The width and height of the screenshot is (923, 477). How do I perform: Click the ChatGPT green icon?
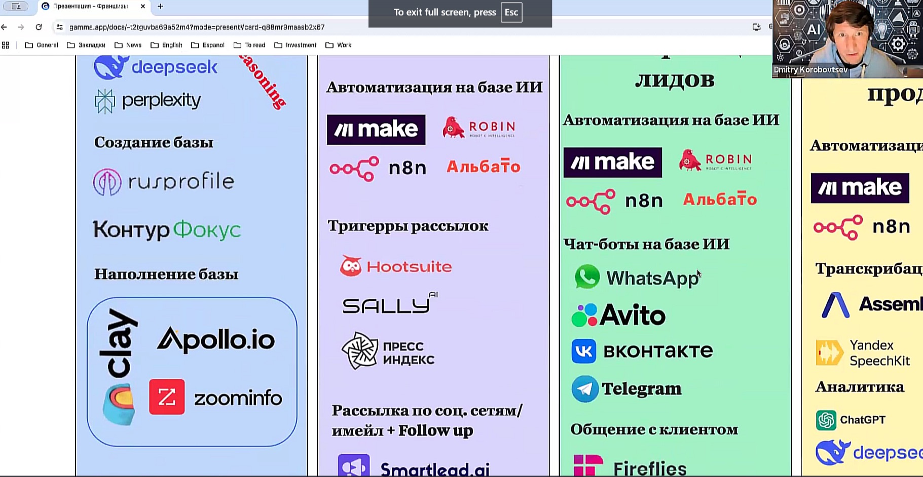point(826,420)
